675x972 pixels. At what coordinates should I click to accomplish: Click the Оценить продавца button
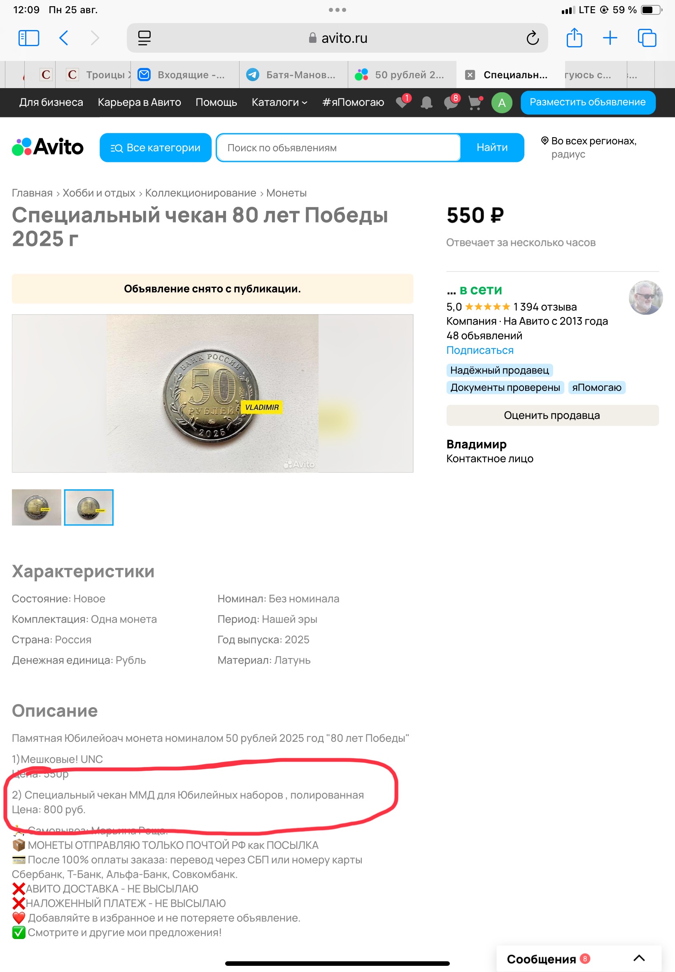click(x=552, y=416)
